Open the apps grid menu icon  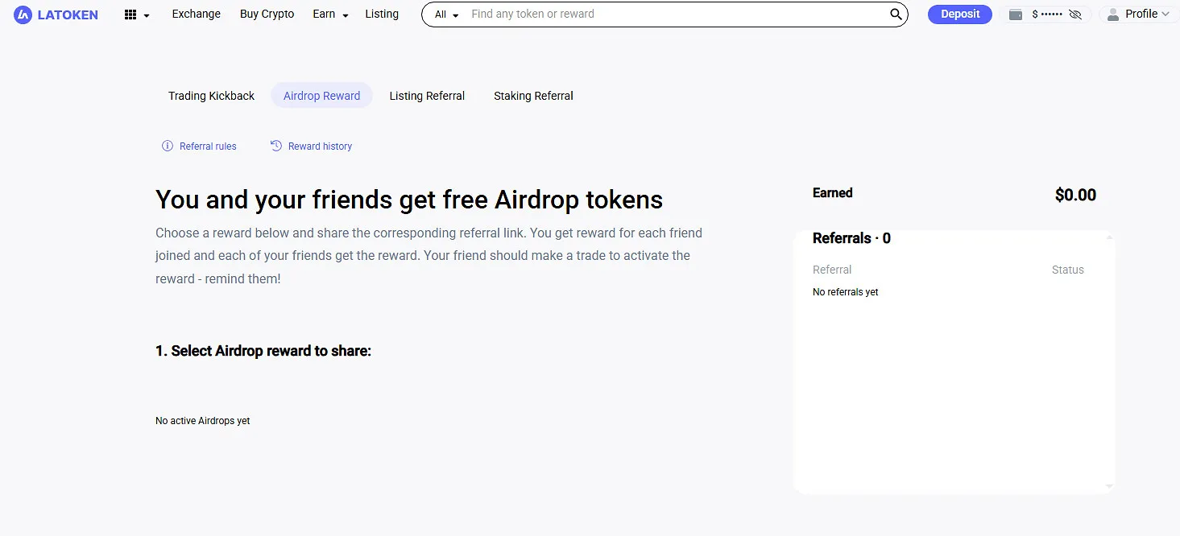(x=130, y=14)
